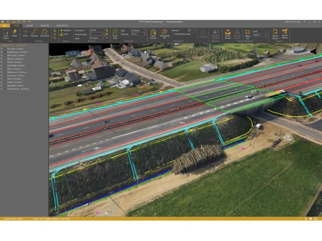Viewport: 322px width, 241px height.
Task: Uncheck the Gutters layer checkbox
Action: click(5, 82)
